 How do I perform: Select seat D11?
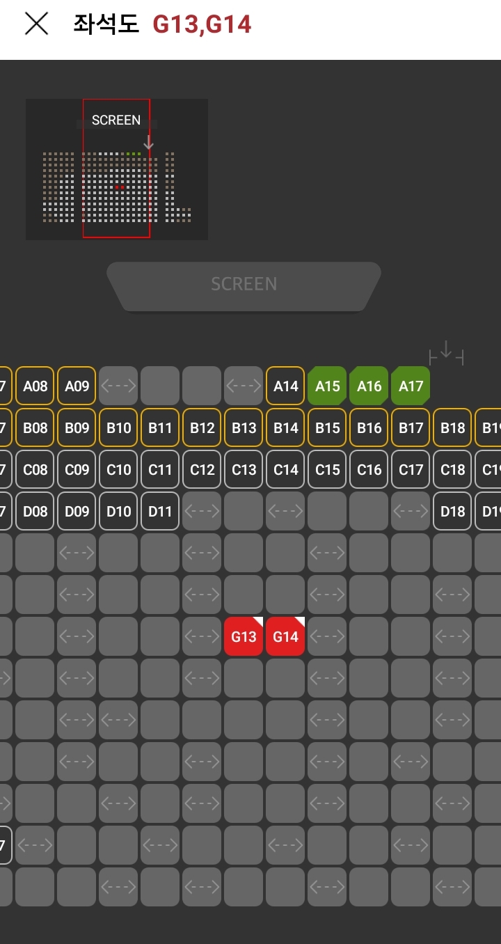160,511
